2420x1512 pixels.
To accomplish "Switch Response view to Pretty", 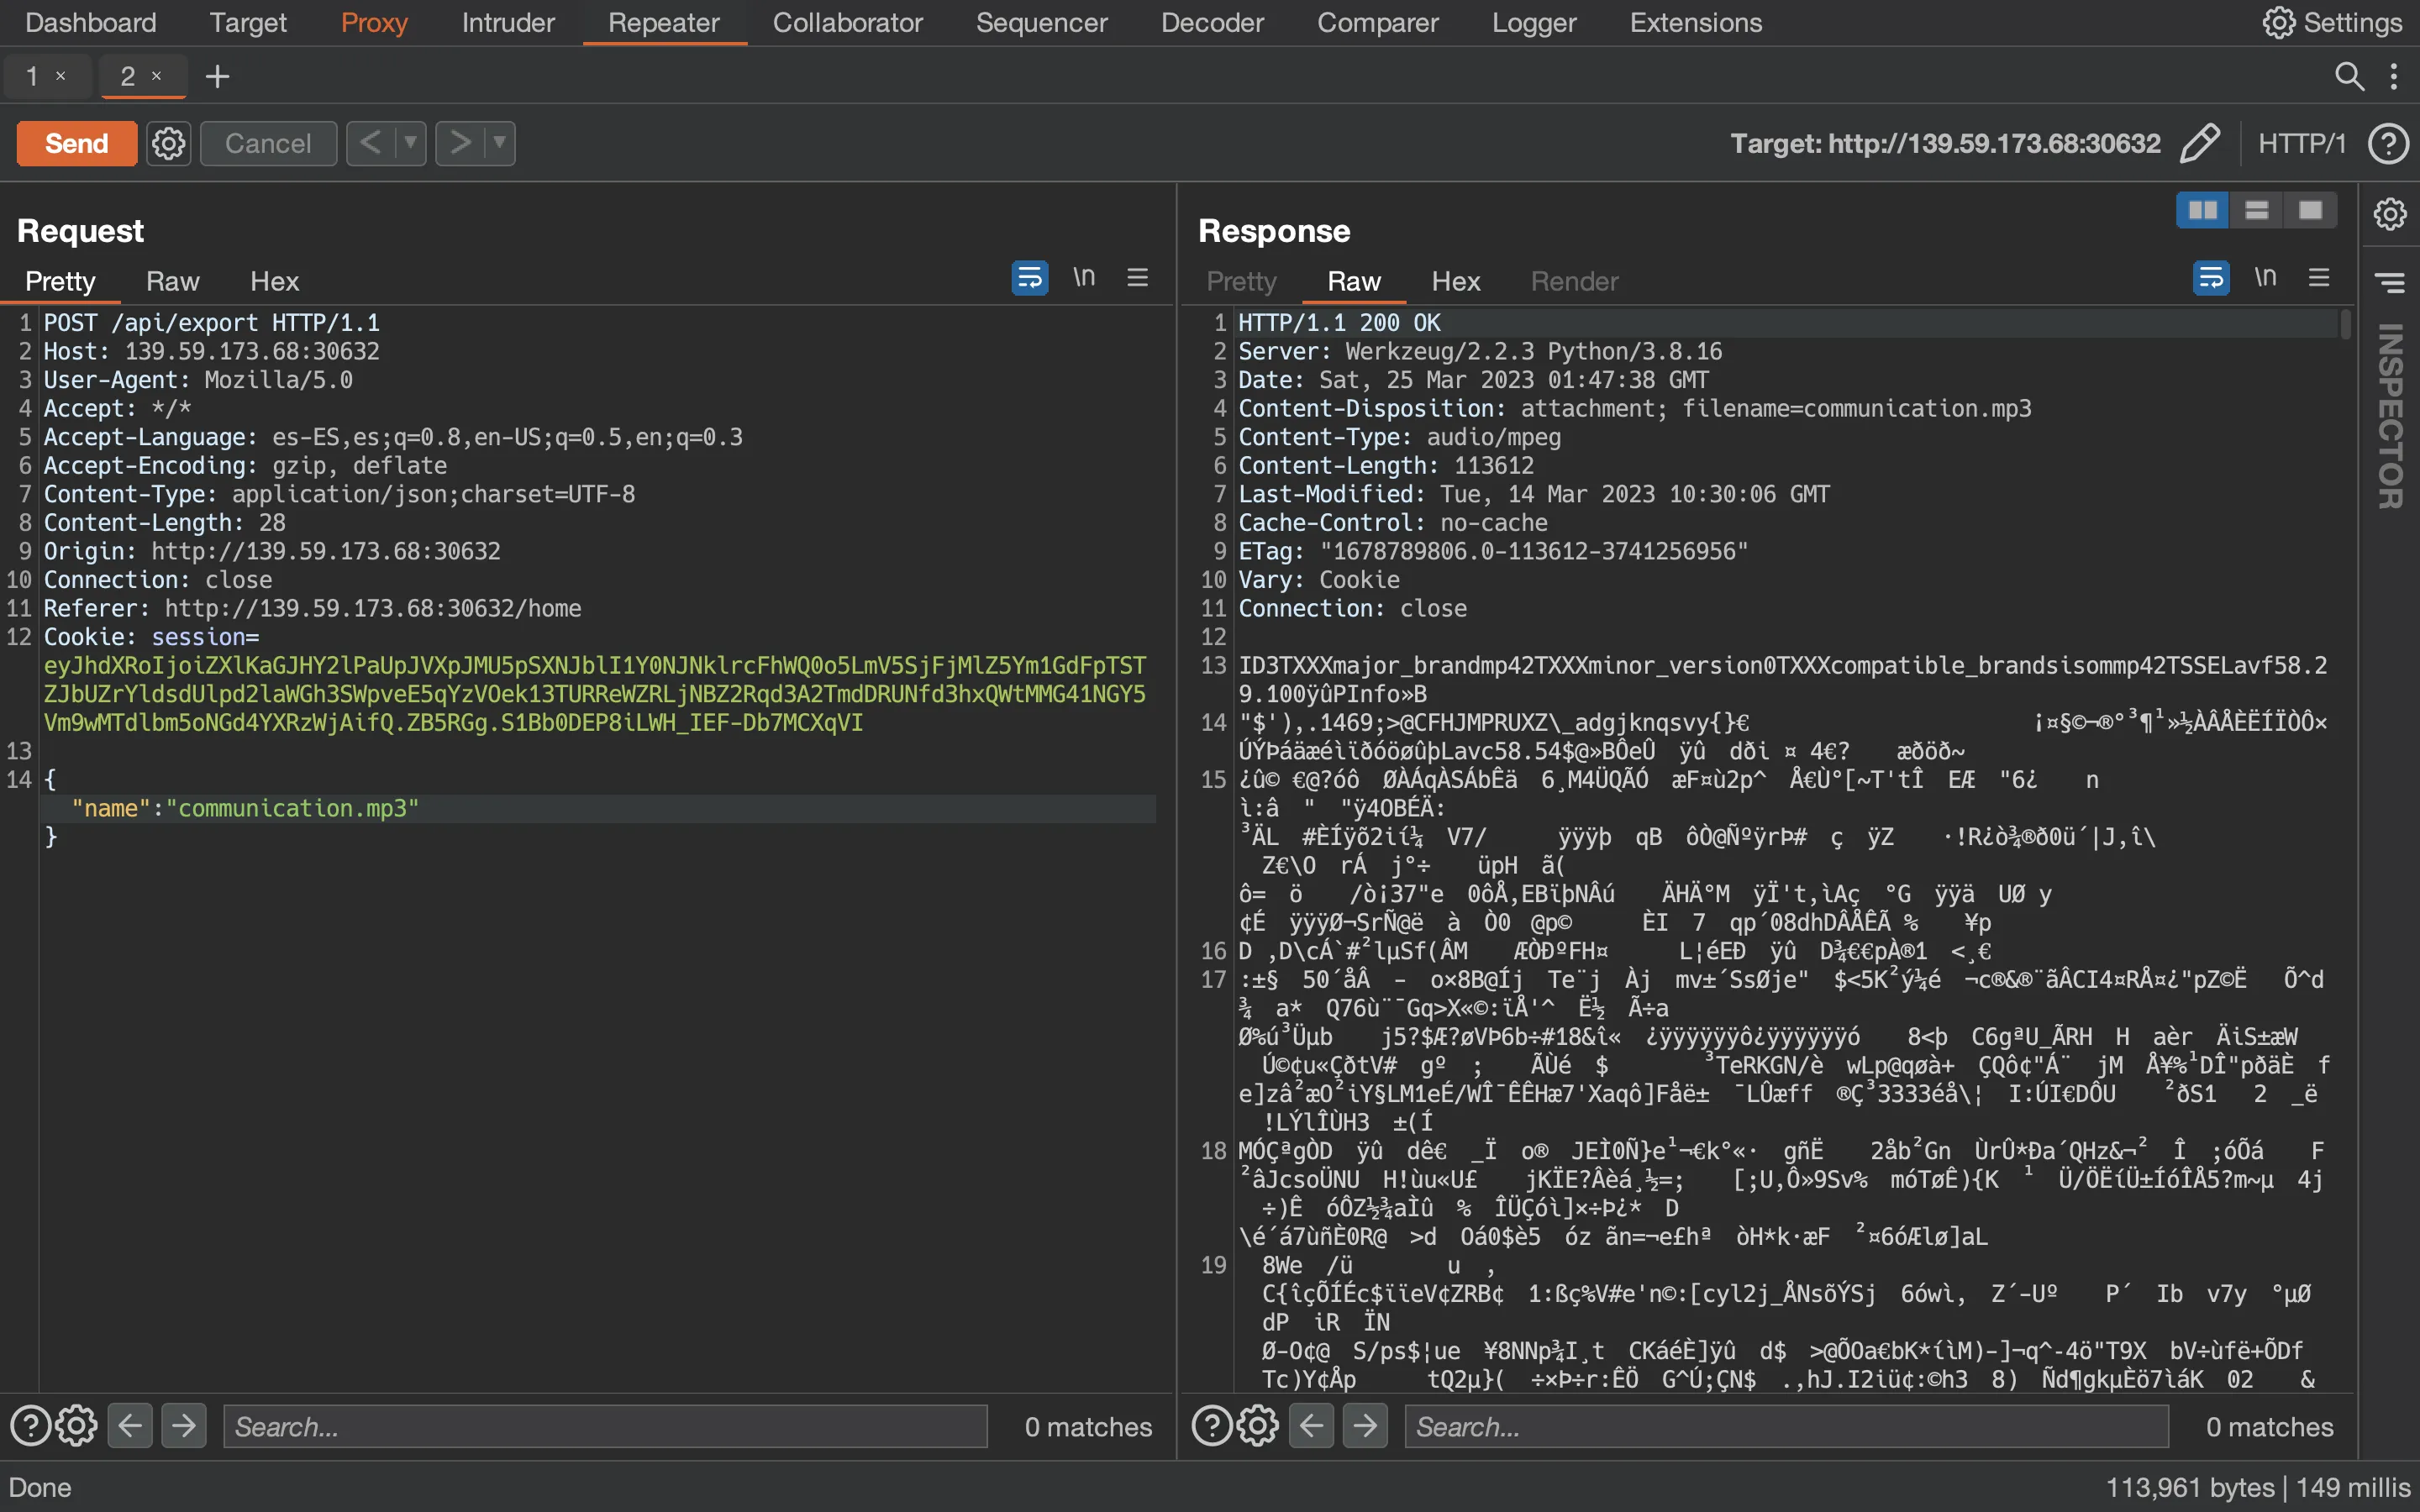I will click(1241, 281).
